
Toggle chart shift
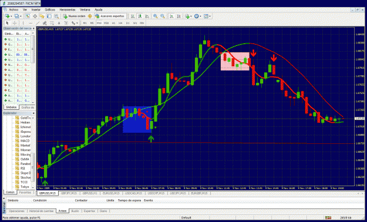point(179,16)
